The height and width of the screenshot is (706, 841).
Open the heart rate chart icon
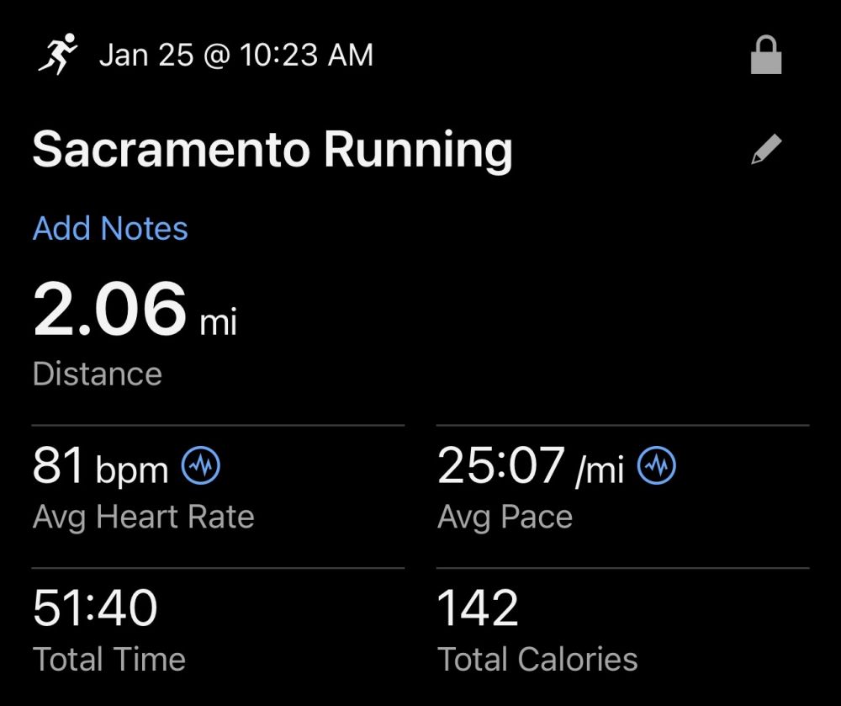(x=203, y=465)
